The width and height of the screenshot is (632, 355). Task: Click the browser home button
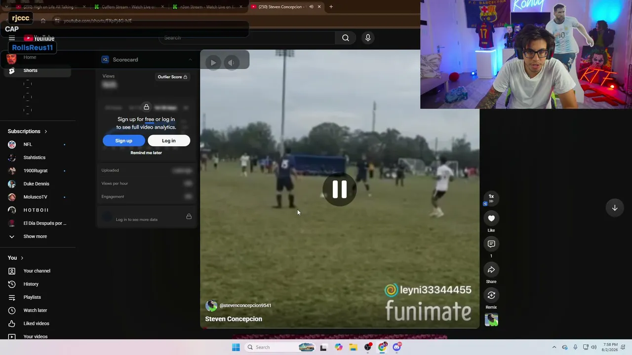tap(43, 21)
